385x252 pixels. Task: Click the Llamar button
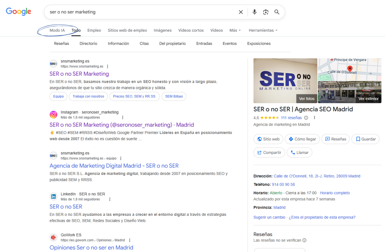click(299, 152)
